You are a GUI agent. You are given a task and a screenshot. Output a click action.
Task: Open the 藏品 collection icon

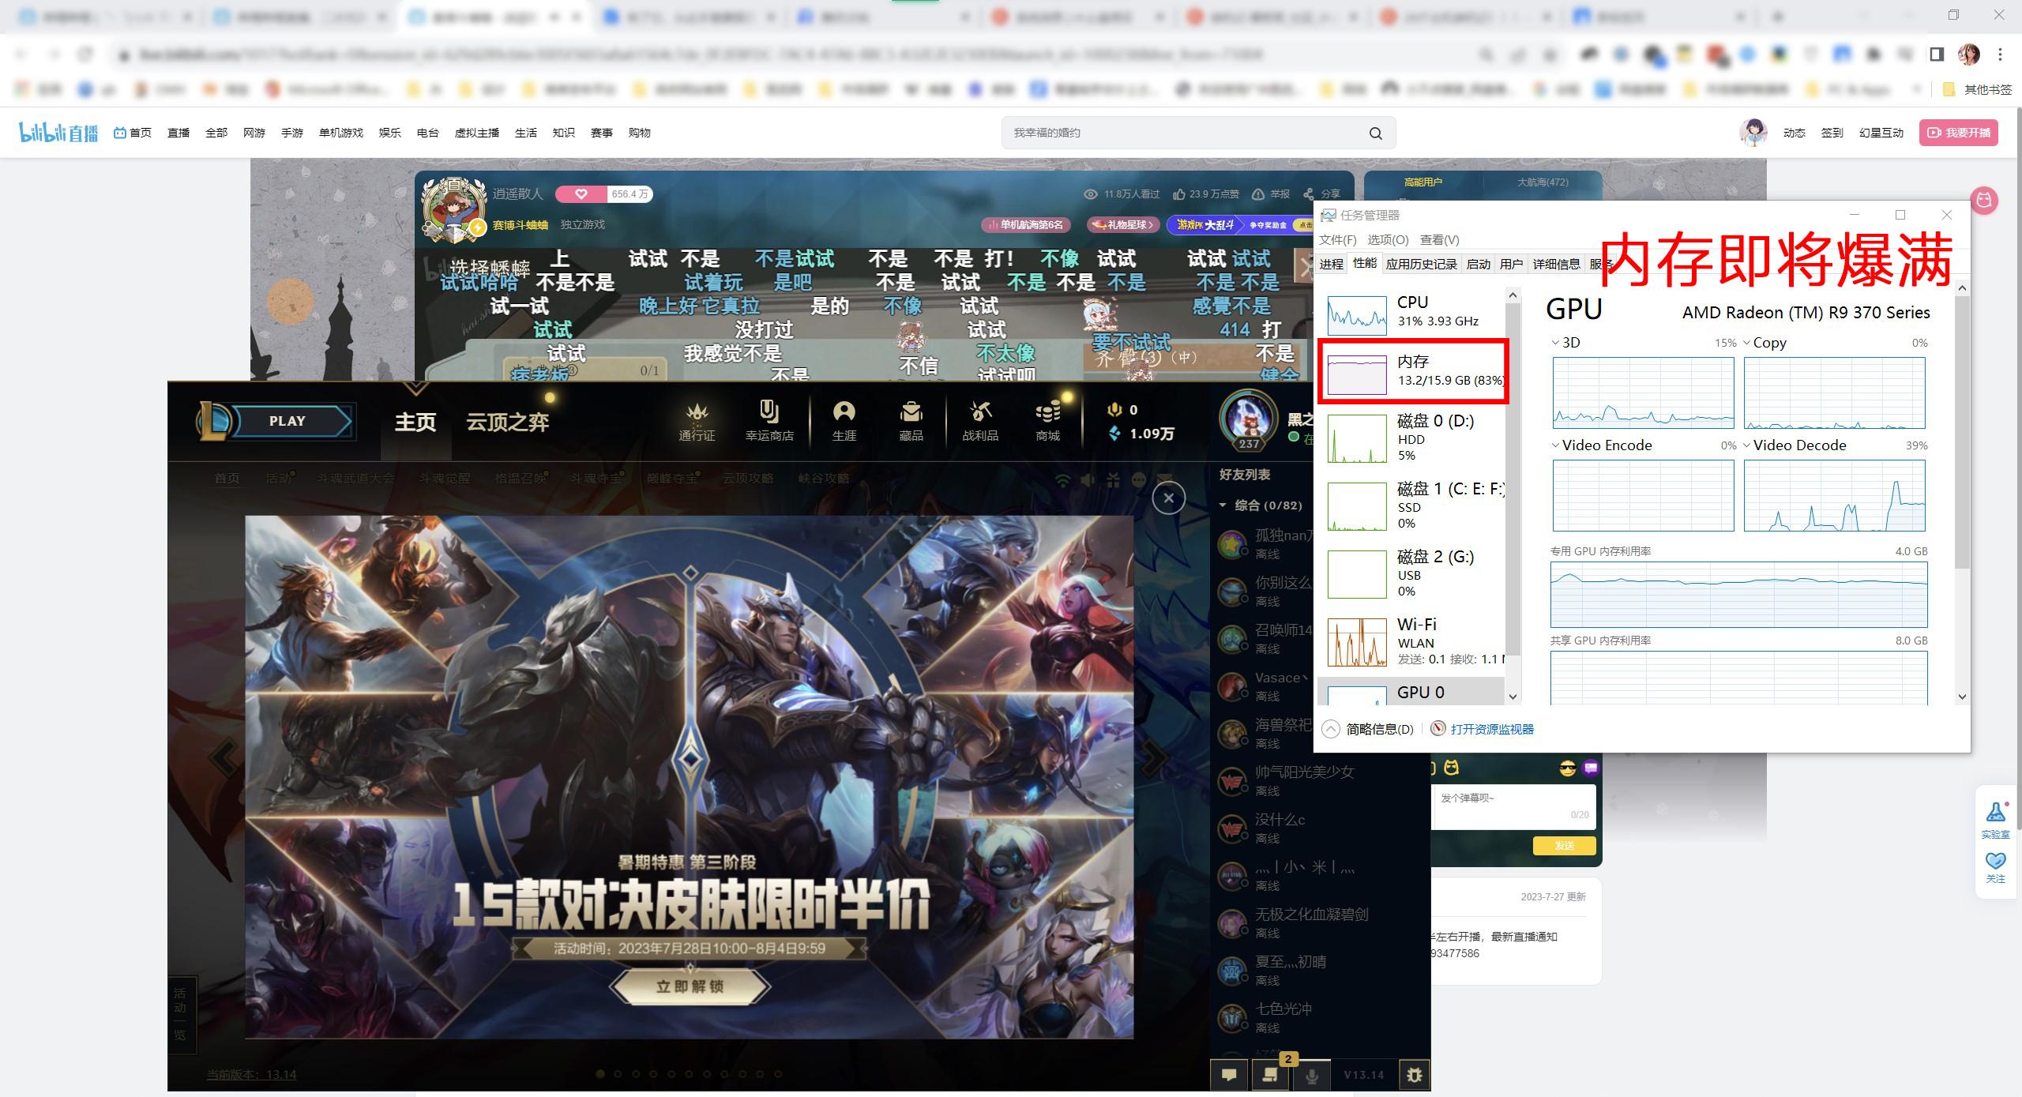911,420
